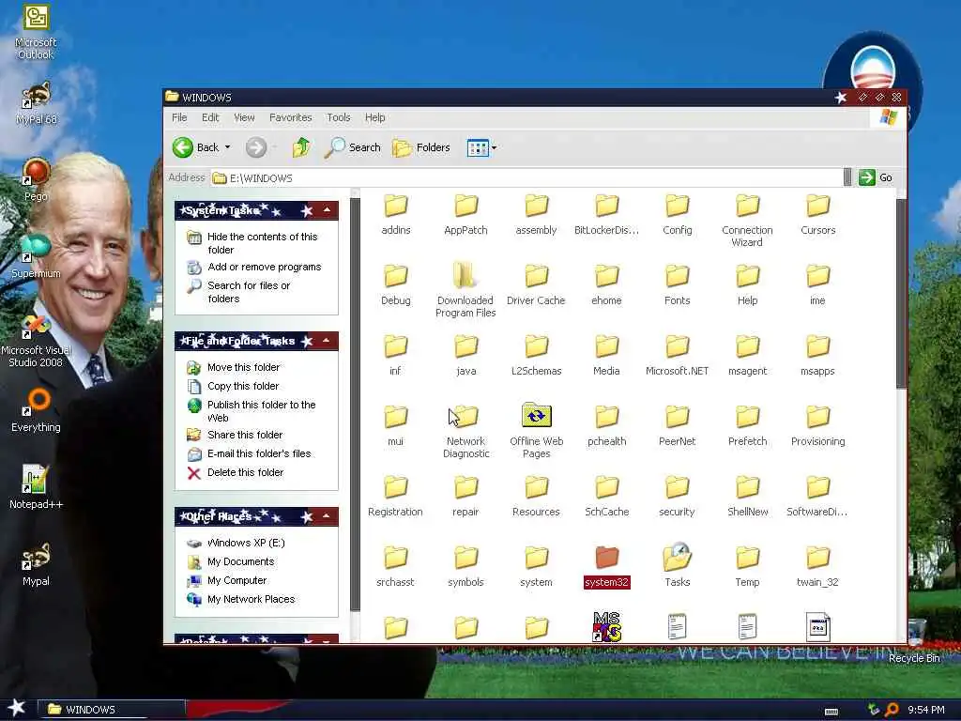961x721 pixels.
Task: Open the Search toolbar button
Action: 353,147
